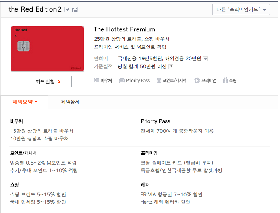
Task: Click the 포인트/캐시백 section heading
Action: pyautogui.click(x=23, y=153)
